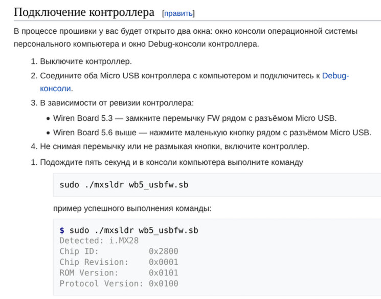Click the "Подключение контроллера" section heading
This screenshot has width=381, height=299.
pyautogui.click(x=84, y=12)
